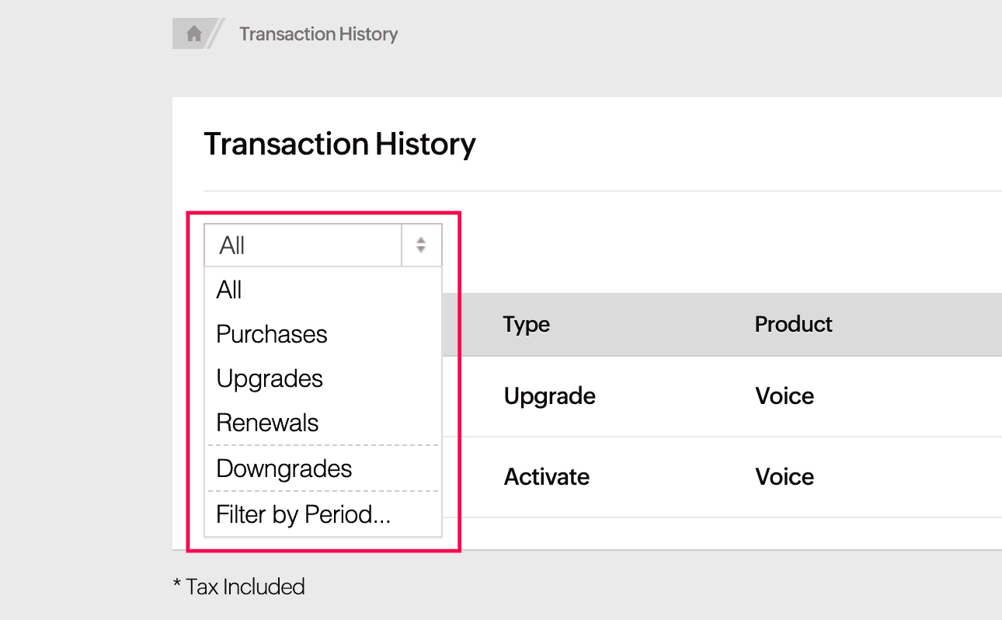Select the Activate transaction type cell
The width and height of the screenshot is (1002, 620).
546,476
